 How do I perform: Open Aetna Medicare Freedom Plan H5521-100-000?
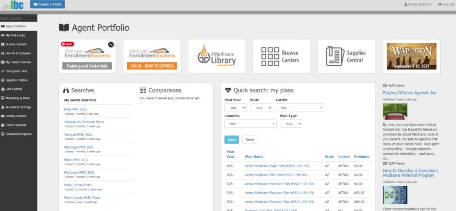pyautogui.click(x=279, y=184)
